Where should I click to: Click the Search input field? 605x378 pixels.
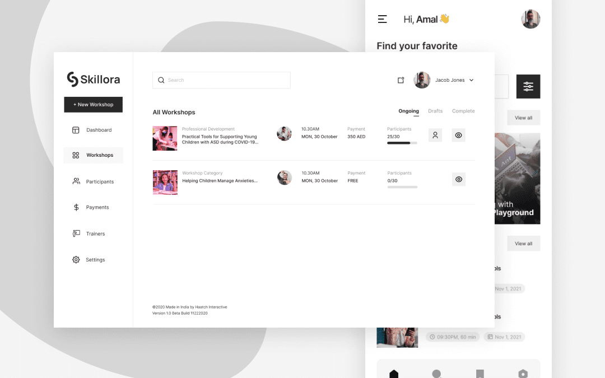[x=221, y=80]
